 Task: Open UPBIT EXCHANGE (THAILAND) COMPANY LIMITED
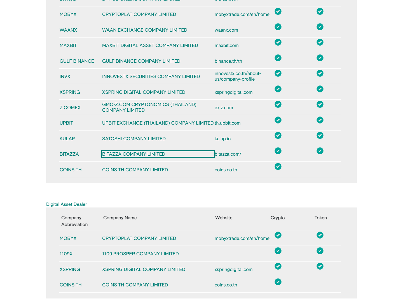pyautogui.click(x=158, y=123)
